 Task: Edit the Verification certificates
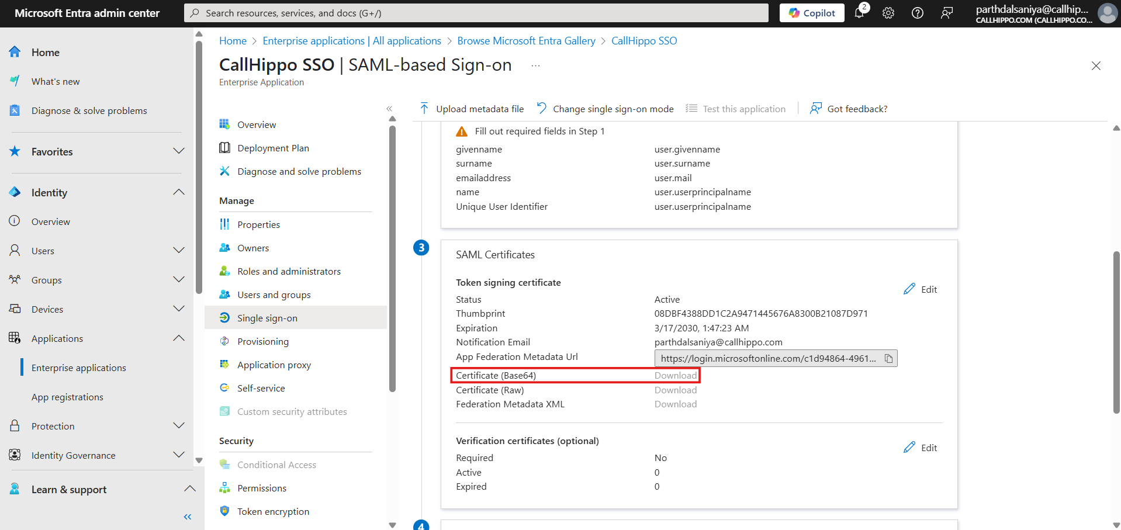pyautogui.click(x=921, y=448)
